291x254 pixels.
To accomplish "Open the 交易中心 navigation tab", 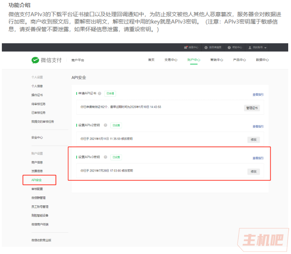I will (x=171, y=60).
